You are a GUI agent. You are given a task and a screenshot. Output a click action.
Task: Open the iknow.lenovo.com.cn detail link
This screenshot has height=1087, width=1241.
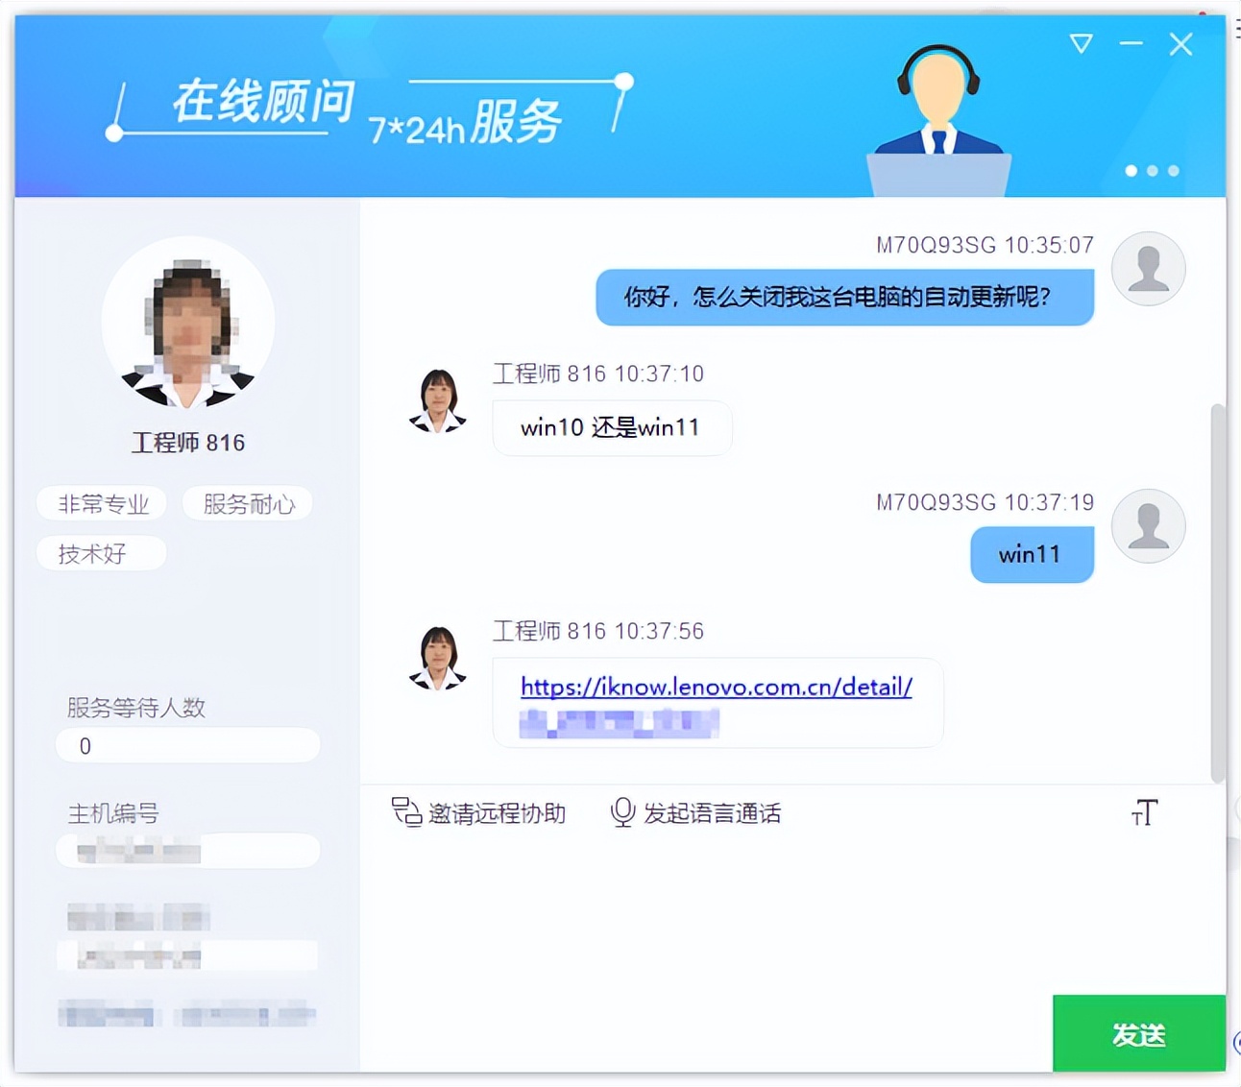coord(715,688)
